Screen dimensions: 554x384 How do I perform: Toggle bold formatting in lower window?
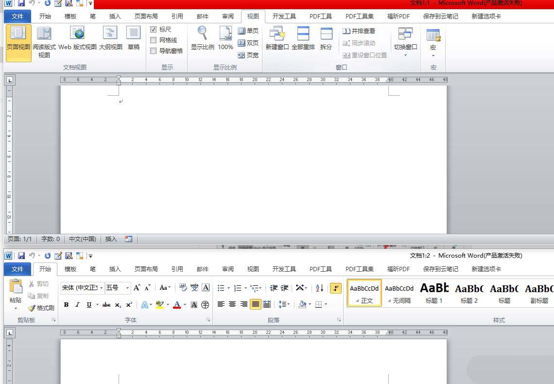[x=66, y=305]
